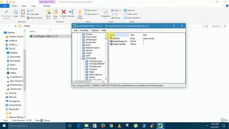
Task: Click registry tree scroll right arrow
Action: pos(103,81)
